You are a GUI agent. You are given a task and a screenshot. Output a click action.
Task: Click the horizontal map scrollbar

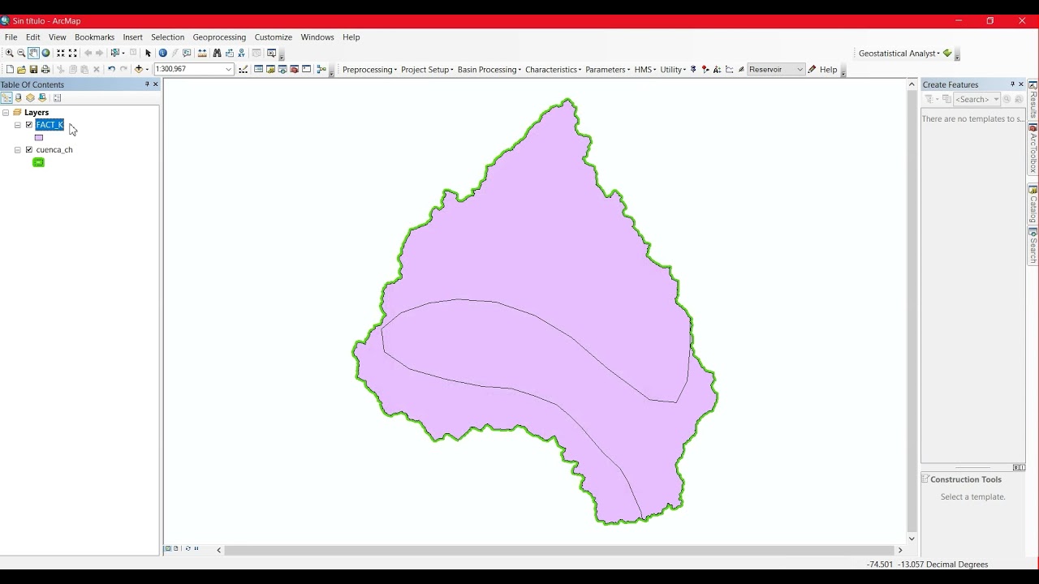[x=560, y=550]
